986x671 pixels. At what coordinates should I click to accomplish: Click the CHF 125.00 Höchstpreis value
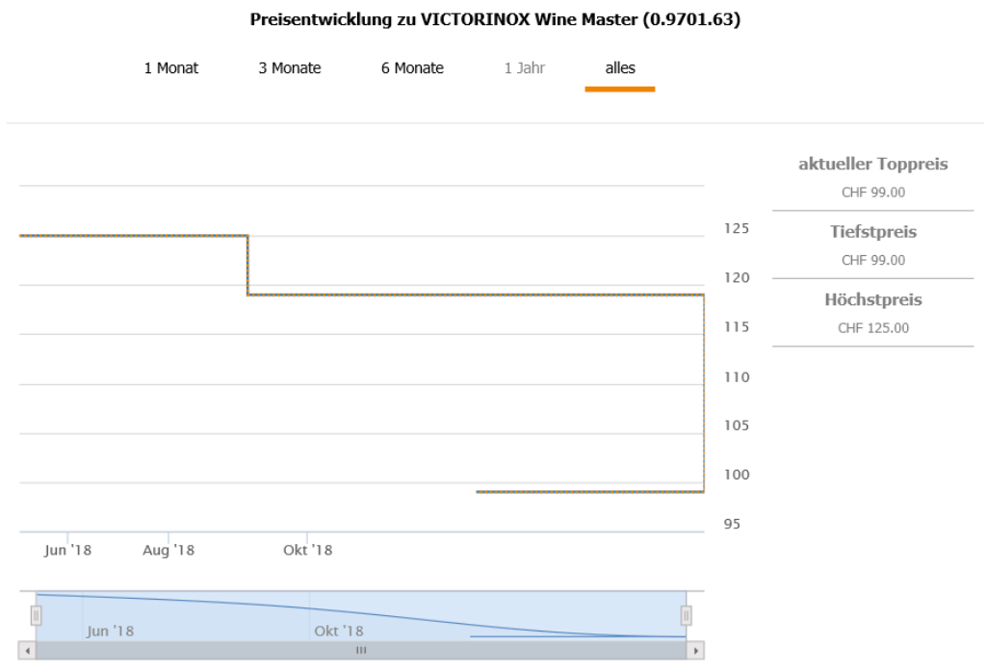coord(872,328)
